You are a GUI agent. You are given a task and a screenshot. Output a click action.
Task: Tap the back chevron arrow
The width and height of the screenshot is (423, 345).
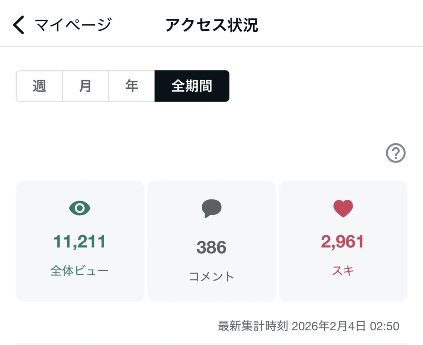(x=19, y=25)
